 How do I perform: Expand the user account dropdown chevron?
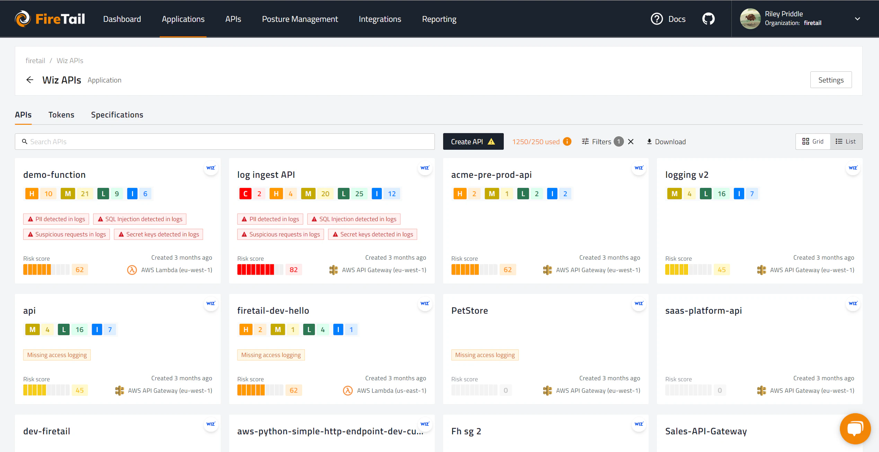click(x=857, y=19)
